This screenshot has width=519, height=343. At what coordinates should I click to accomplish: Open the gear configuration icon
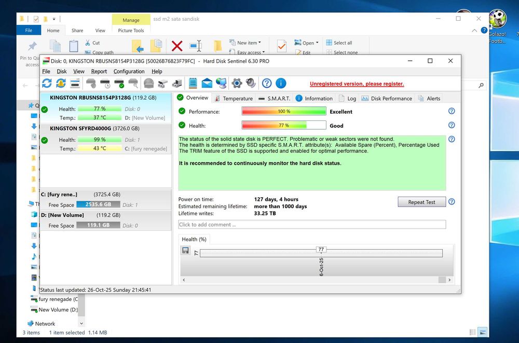click(237, 83)
